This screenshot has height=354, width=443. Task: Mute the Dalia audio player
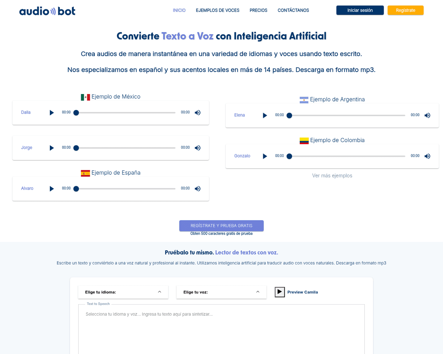point(198,112)
